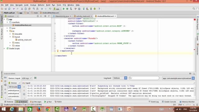Click the Back navigation arrow icon
This screenshot has width=199, height=112.
pos(42,9)
